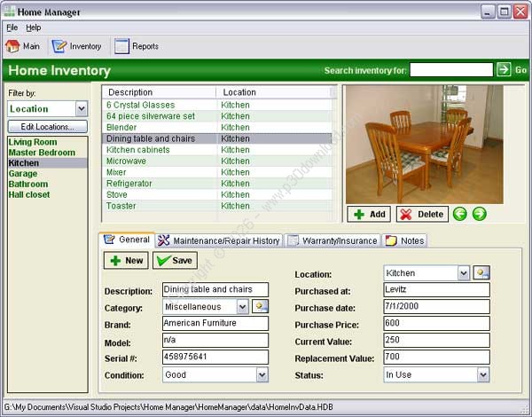Image resolution: width=532 pixels, height=417 pixels.
Task: Select Garage in the locations list
Action: [x=23, y=174]
